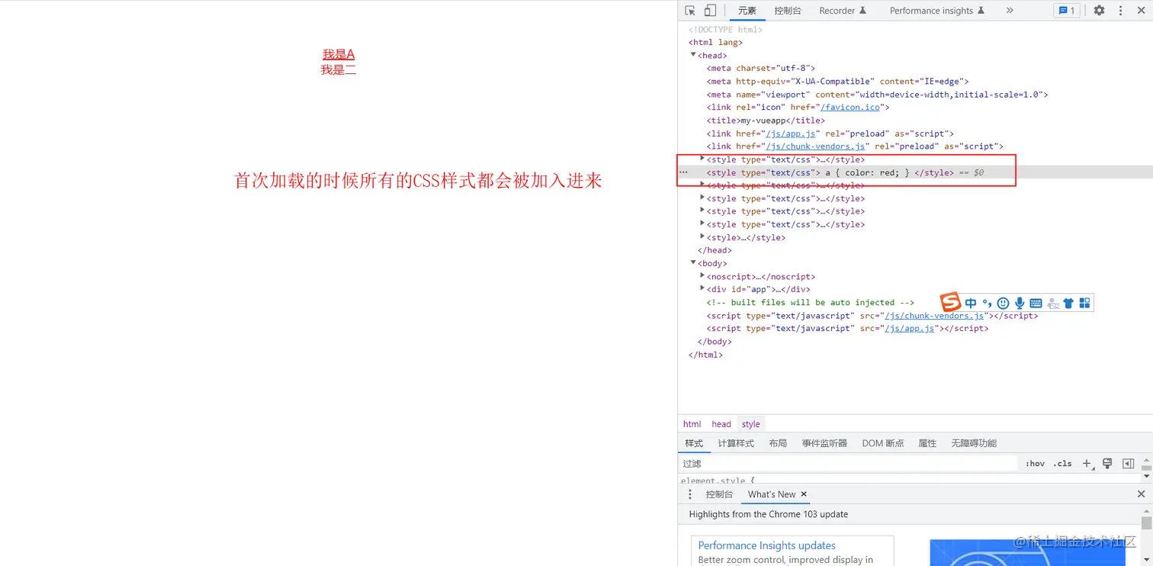Viewport: 1153px width, 566px height.
Task: Expand the third style type="text/css" node
Action: (x=702, y=185)
